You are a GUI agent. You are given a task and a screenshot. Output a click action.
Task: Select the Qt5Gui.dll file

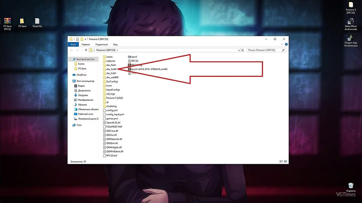pos(110,135)
